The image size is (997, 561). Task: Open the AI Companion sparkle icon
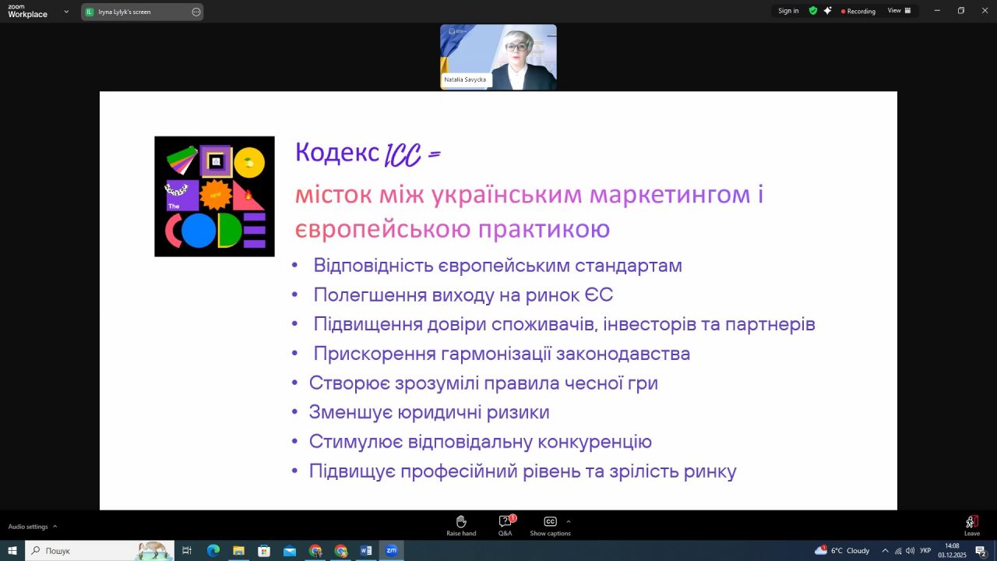coord(827,11)
